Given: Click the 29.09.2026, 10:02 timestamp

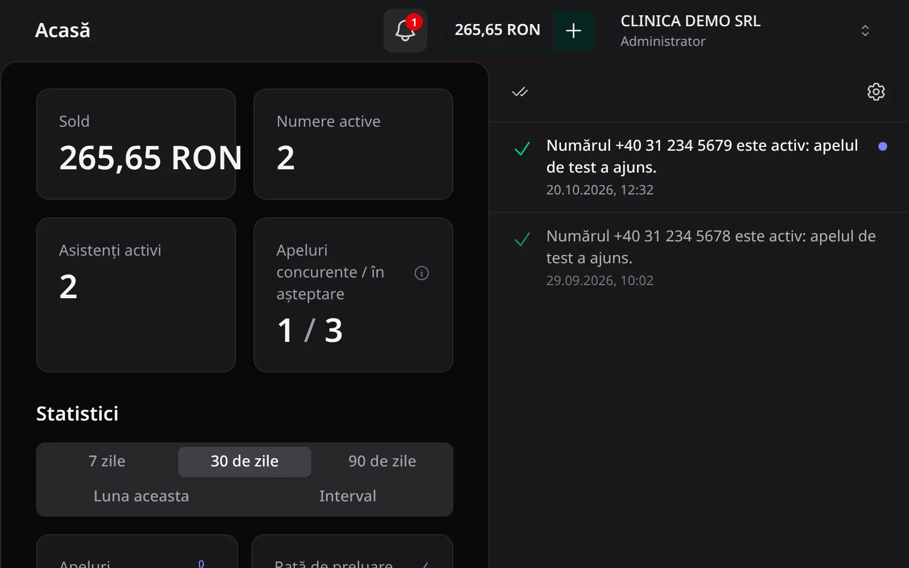Looking at the screenshot, I should [x=600, y=281].
